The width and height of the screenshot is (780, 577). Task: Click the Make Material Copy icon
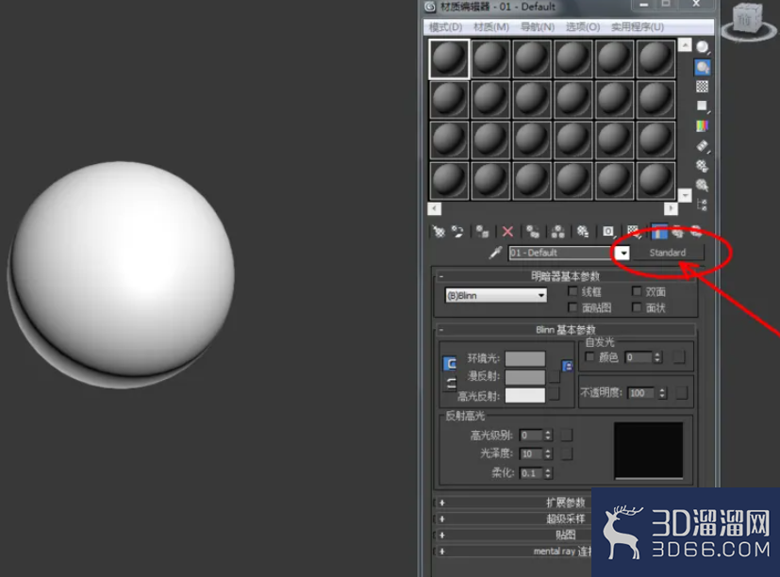point(533,231)
